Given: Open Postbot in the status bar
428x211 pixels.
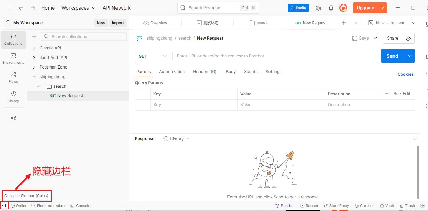Looking at the screenshot, I should click(285, 206).
